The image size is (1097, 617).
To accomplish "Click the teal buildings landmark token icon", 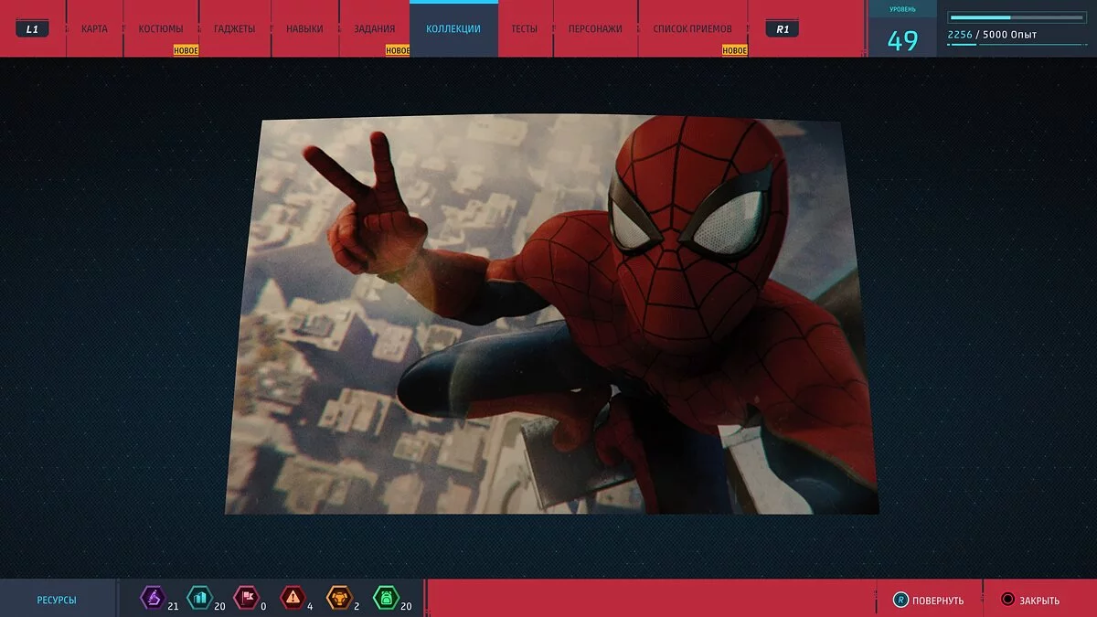I will click(x=198, y=599).
